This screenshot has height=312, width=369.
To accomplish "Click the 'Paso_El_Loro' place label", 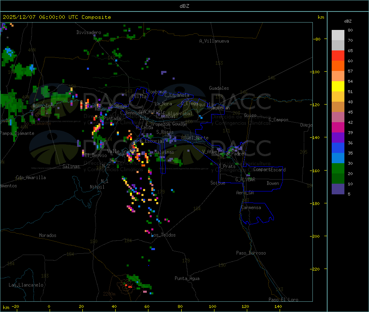I will pos(284,300).
